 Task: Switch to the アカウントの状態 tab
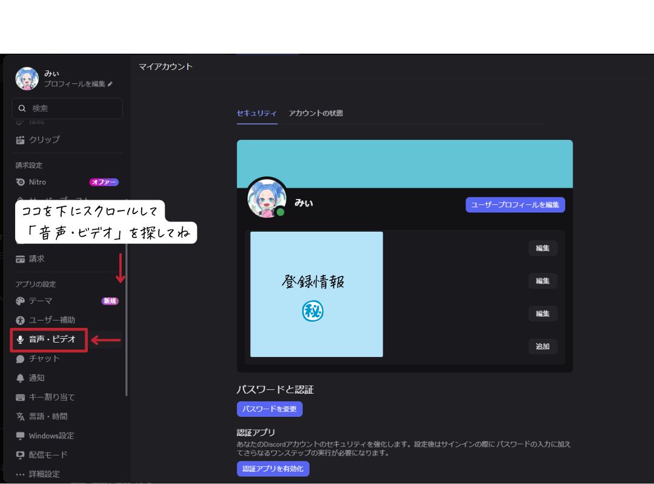point(315,113)
